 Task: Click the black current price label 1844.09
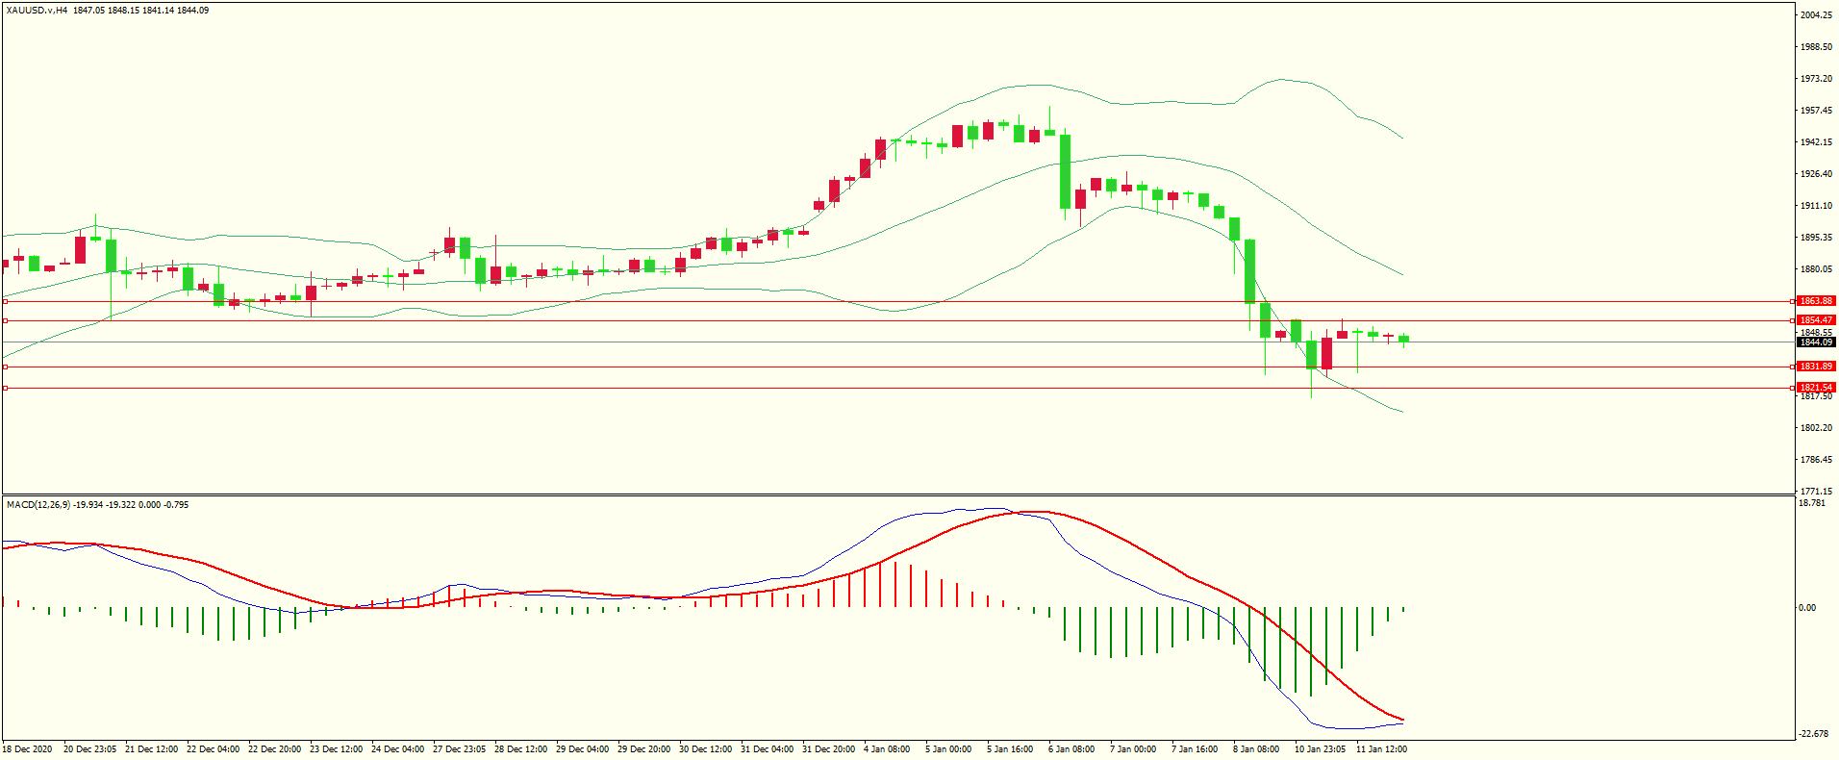[1816, 342]
